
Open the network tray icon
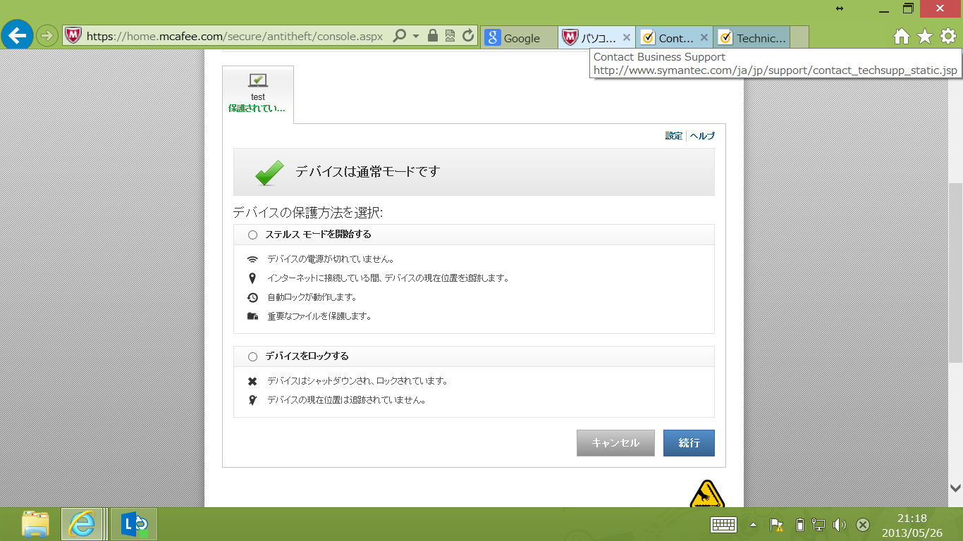click(818, 525)
